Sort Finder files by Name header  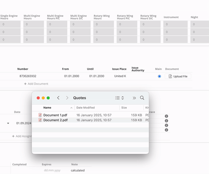click(x=47, y=108)
